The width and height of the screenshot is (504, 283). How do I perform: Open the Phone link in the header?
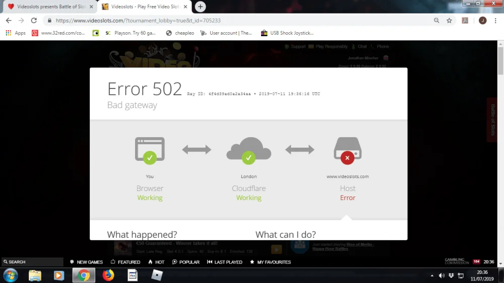pos(380,46)
